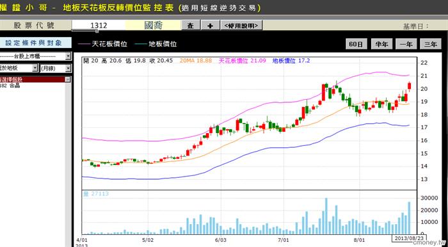Click the 收 20.45 closing price text
Screen dimensions: 448x247
(x=161, y=61)
